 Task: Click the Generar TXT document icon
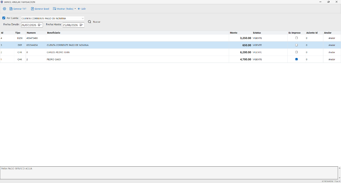[11, 9]
